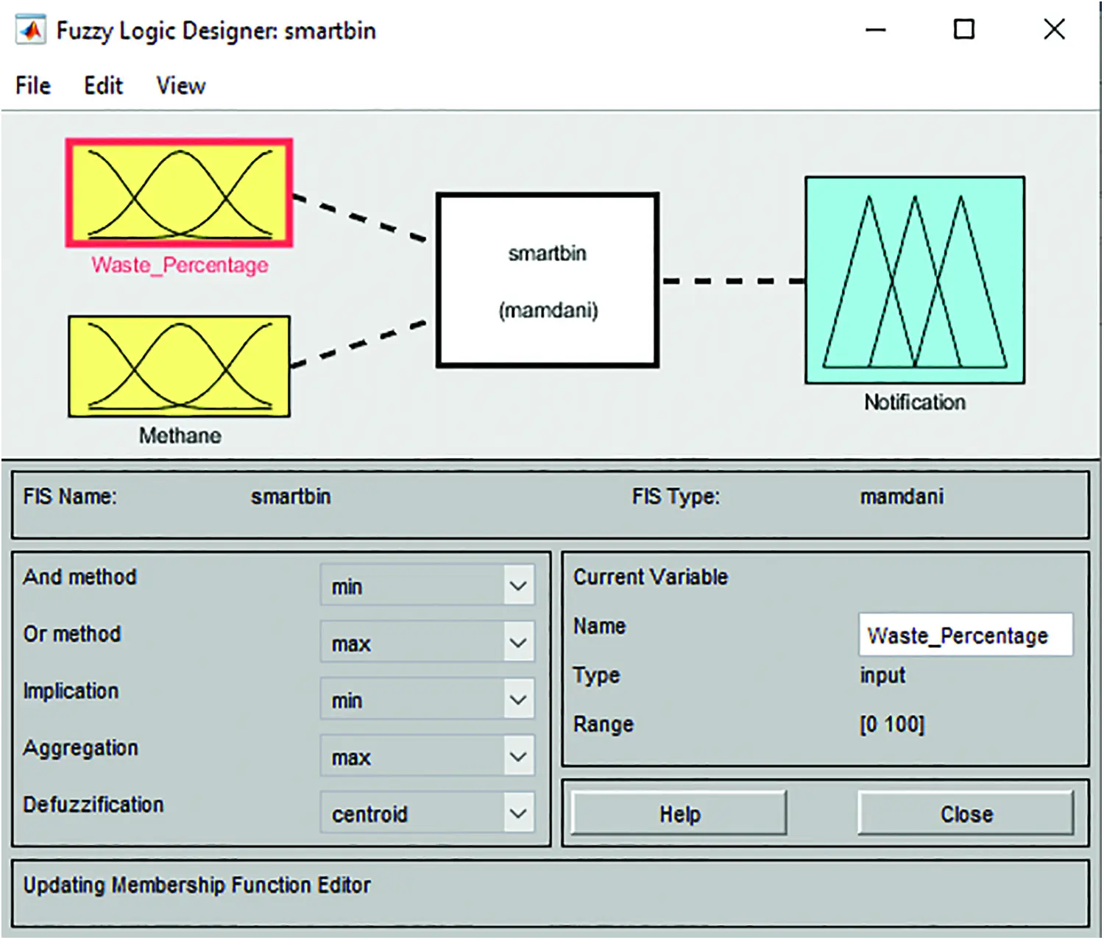Click the Help button
The height and width of the screenshot is (940, 1104).
point(679,813)
